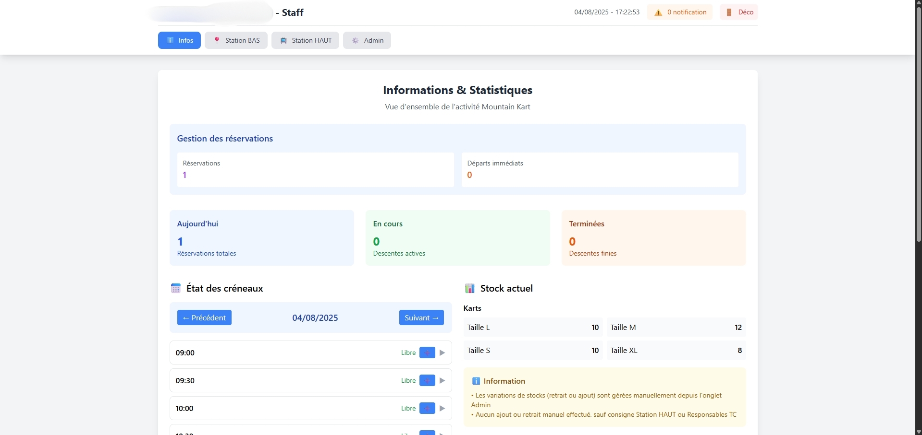Switch to Station HAUT tab
The width and height of the screenshot is (922, 435).
coord(305,40)
